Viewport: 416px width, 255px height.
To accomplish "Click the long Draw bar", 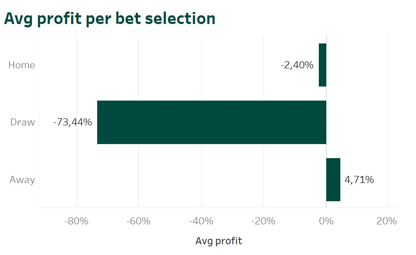I will point(211,122).
